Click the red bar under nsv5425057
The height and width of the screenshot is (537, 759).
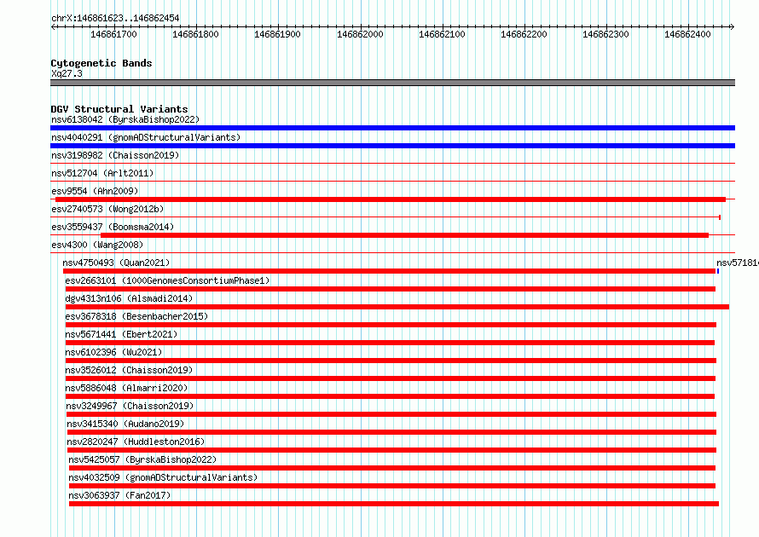[x=392, y=468]
